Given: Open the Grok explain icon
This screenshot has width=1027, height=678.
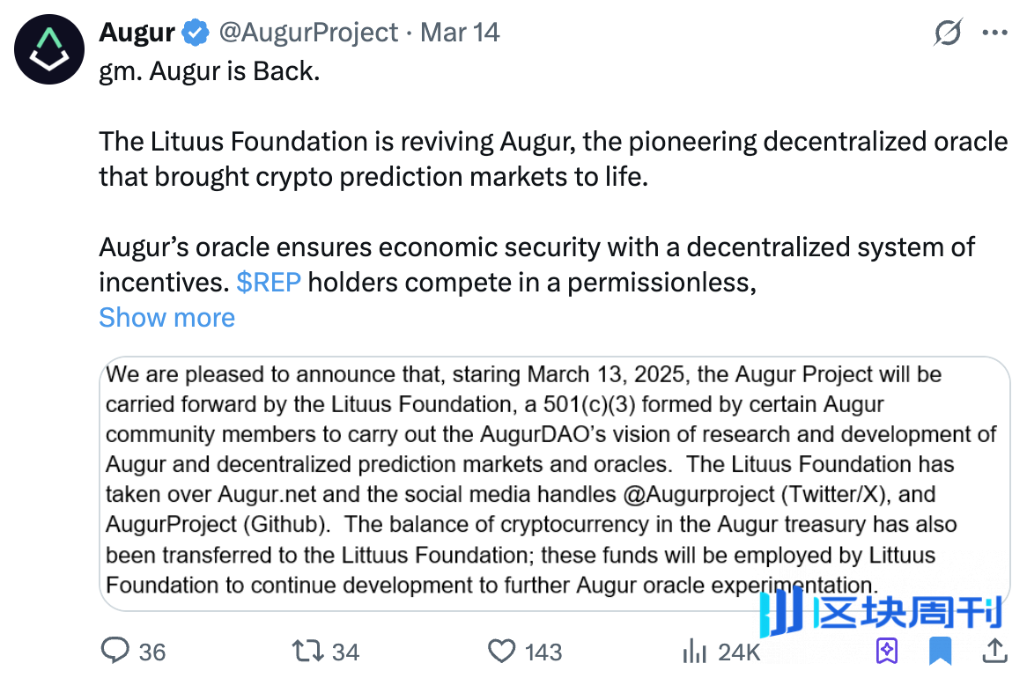Looking at the screenshot, I should (x=948, y=33).
